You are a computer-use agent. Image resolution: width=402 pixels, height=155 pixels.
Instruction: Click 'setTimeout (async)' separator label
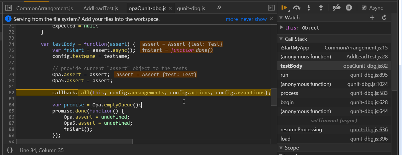pyautogui.click(x=334, y=121)
